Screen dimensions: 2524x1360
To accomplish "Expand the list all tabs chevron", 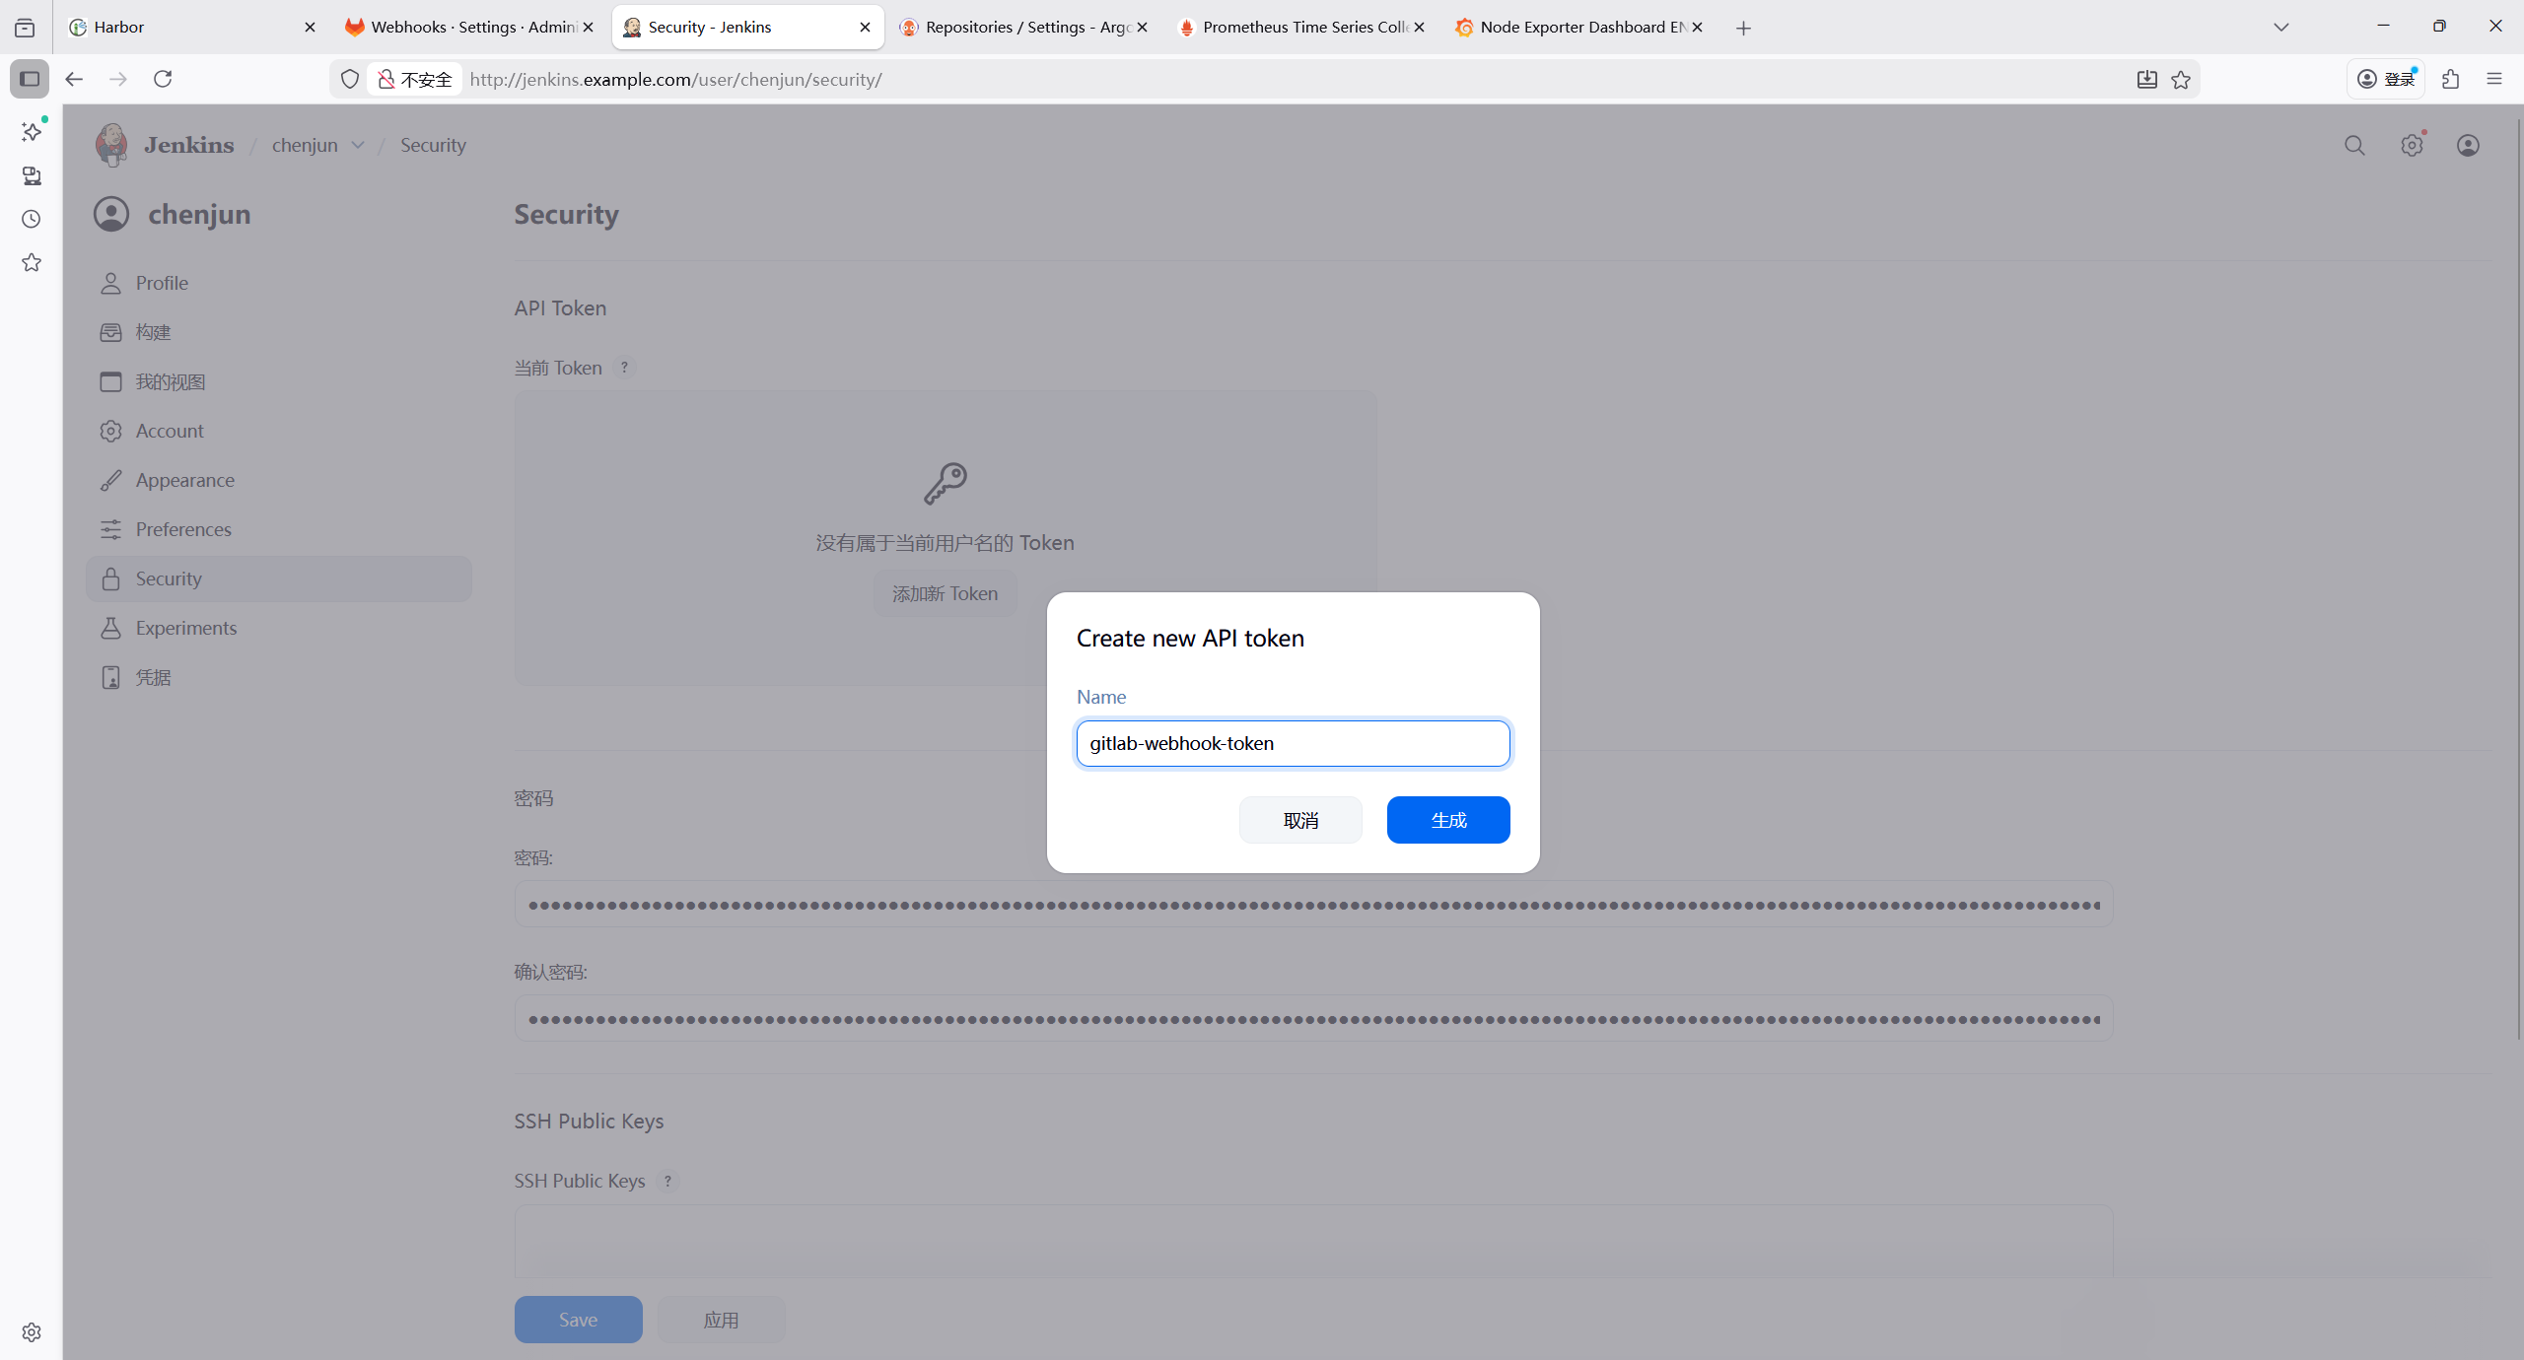I will point(2281,28).
